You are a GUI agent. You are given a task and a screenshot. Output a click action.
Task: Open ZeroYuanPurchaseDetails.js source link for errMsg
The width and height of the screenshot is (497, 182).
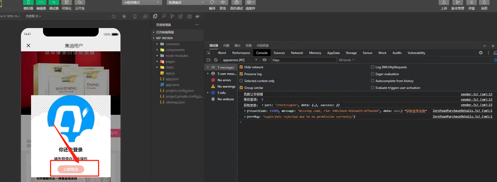[462, 117]
